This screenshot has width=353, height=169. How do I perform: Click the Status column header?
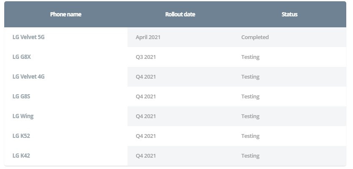[x=289, y=14]
